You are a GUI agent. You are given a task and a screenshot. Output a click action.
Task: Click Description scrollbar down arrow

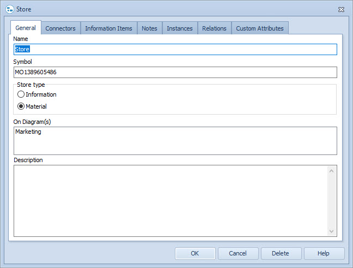tap(332, 231)
